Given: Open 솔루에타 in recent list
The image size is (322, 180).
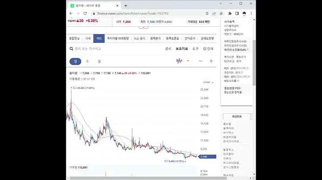Looking at the screenshot, I should pos(229,128).
